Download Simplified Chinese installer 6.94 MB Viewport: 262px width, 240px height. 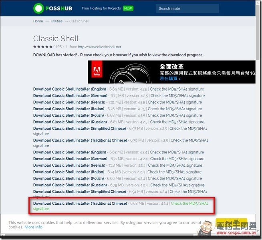80,192
